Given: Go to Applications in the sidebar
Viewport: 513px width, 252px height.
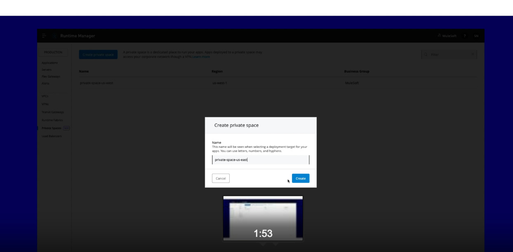Looking at the screenshot, I should tap(50, 63).
